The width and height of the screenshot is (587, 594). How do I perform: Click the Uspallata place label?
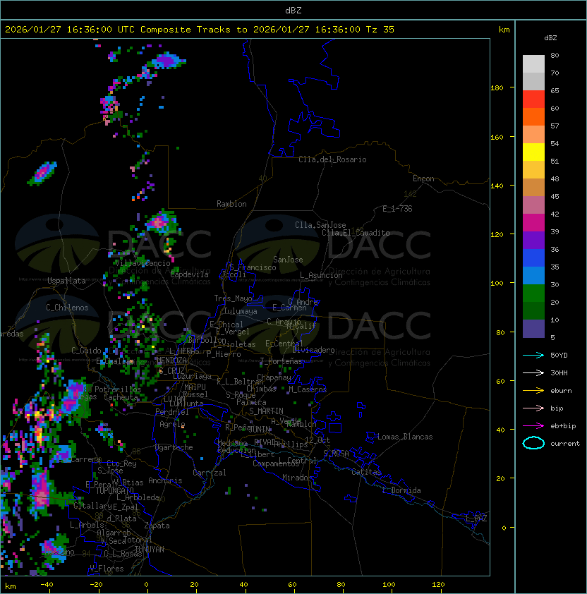(x=66, y=281)
